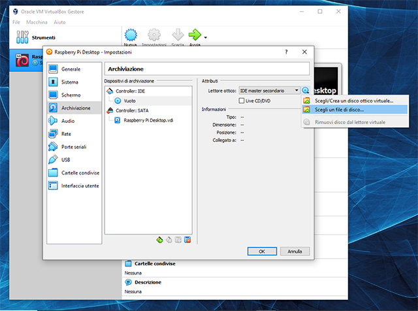Open the Rete network settings category
418x311 pixels.
pos(66,134)
